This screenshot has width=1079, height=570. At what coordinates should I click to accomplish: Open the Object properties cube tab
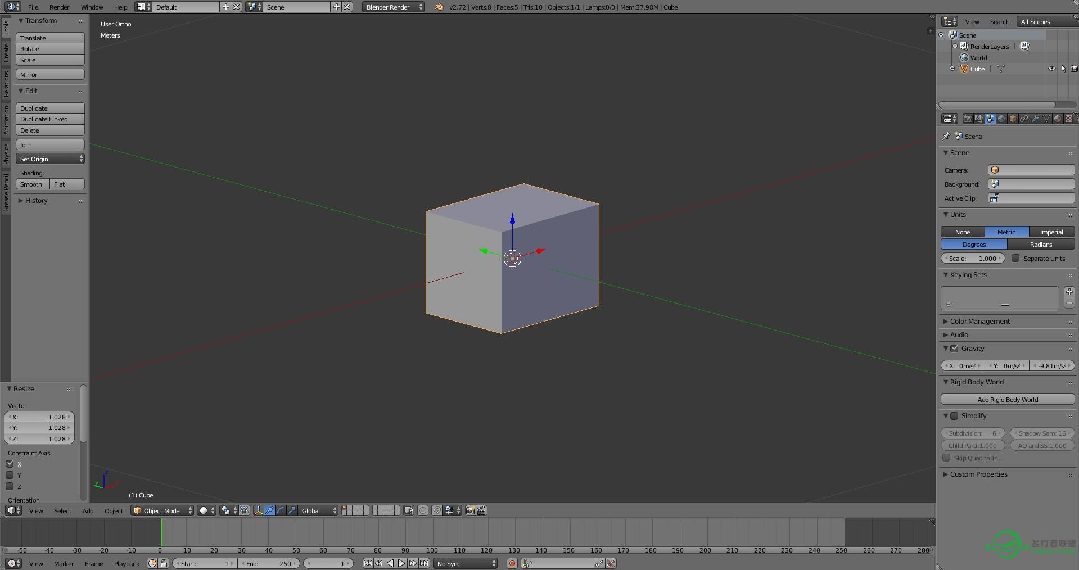(x=1013, y=119)
